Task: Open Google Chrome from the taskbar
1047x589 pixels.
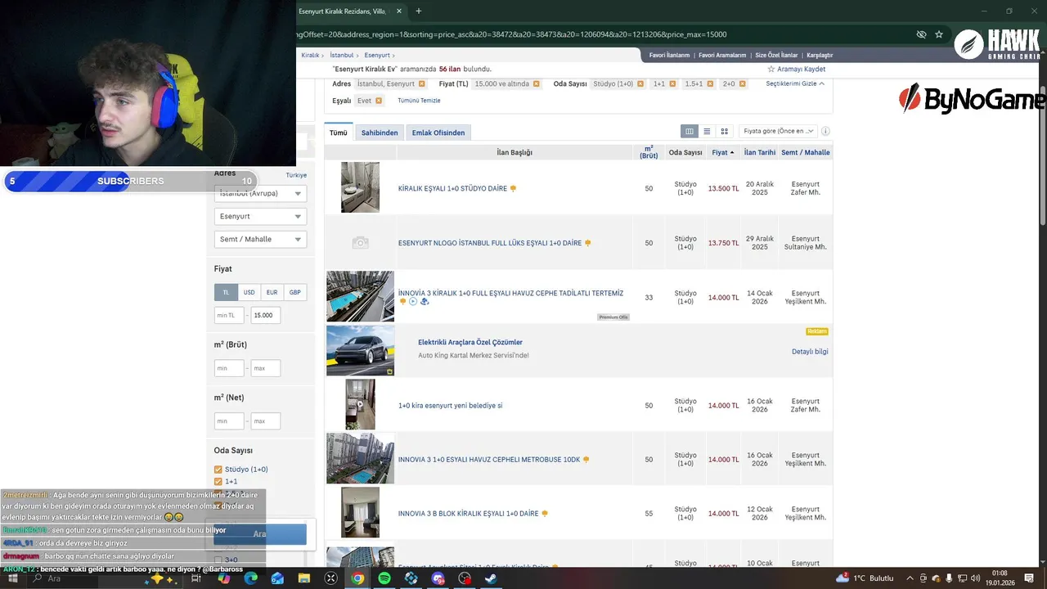Action: coord(357,578)
